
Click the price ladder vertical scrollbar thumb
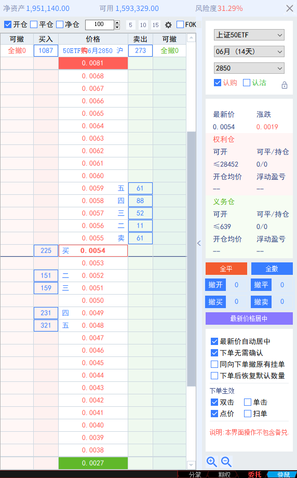[191, 259]
